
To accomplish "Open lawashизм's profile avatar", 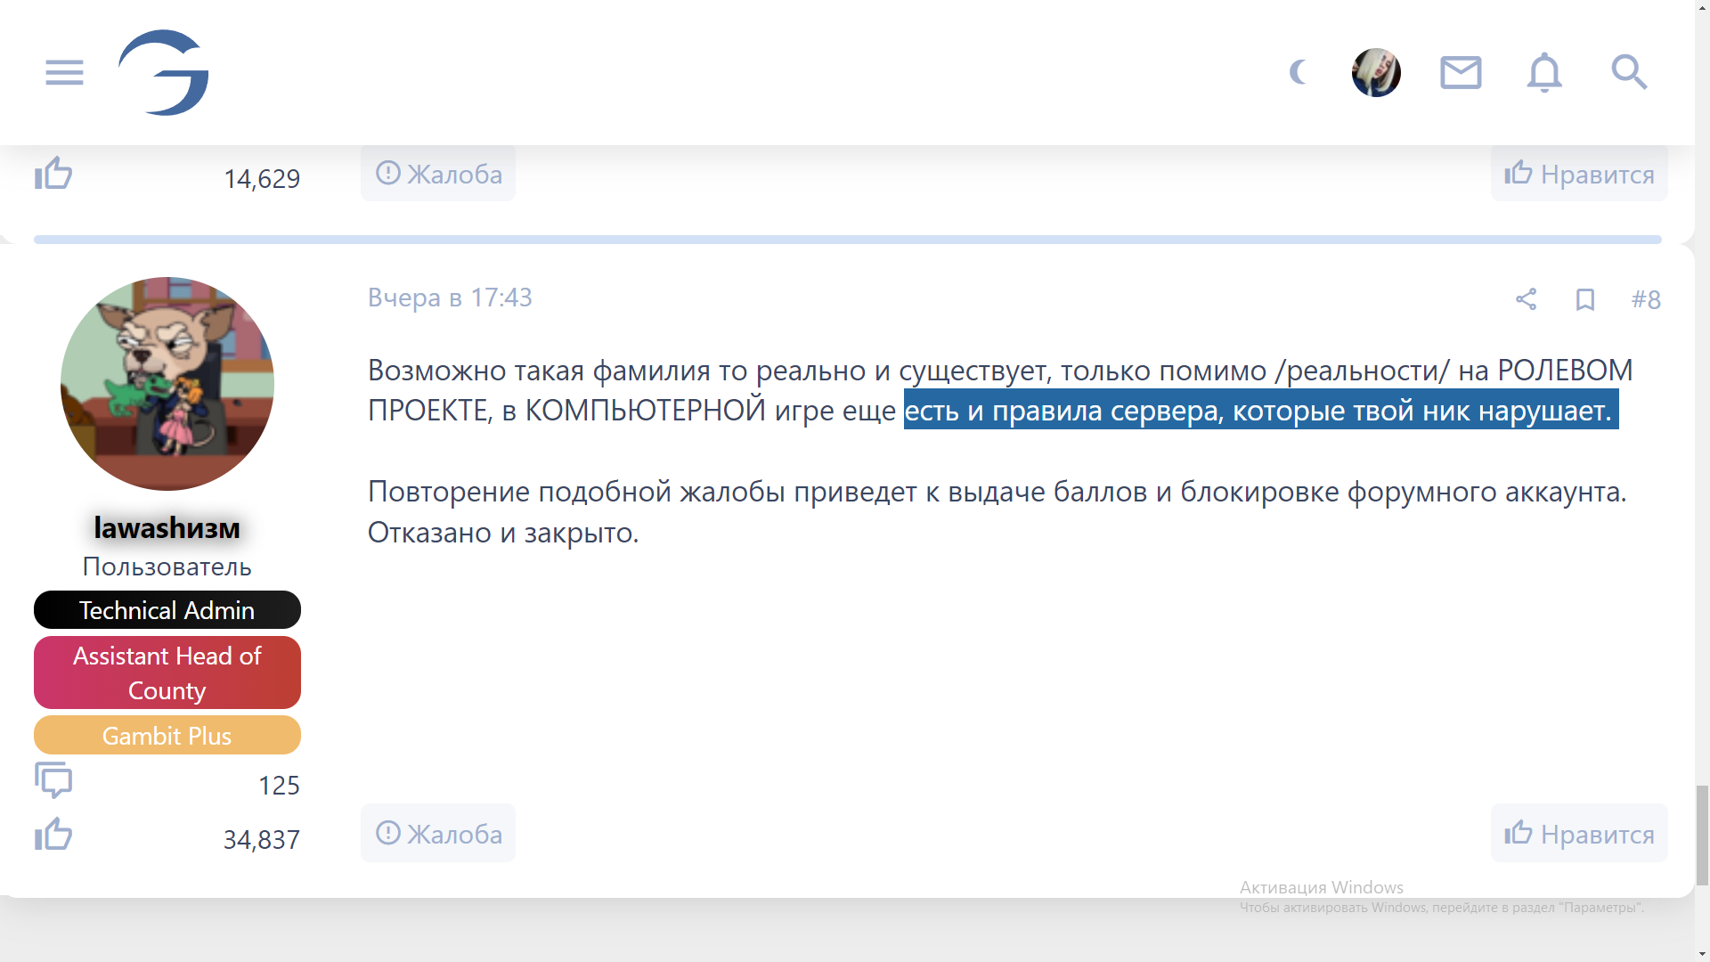I will pyautogui.click(x=167, y=384).
